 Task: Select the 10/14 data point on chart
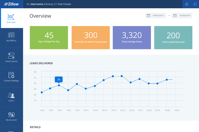click(113, 76)
